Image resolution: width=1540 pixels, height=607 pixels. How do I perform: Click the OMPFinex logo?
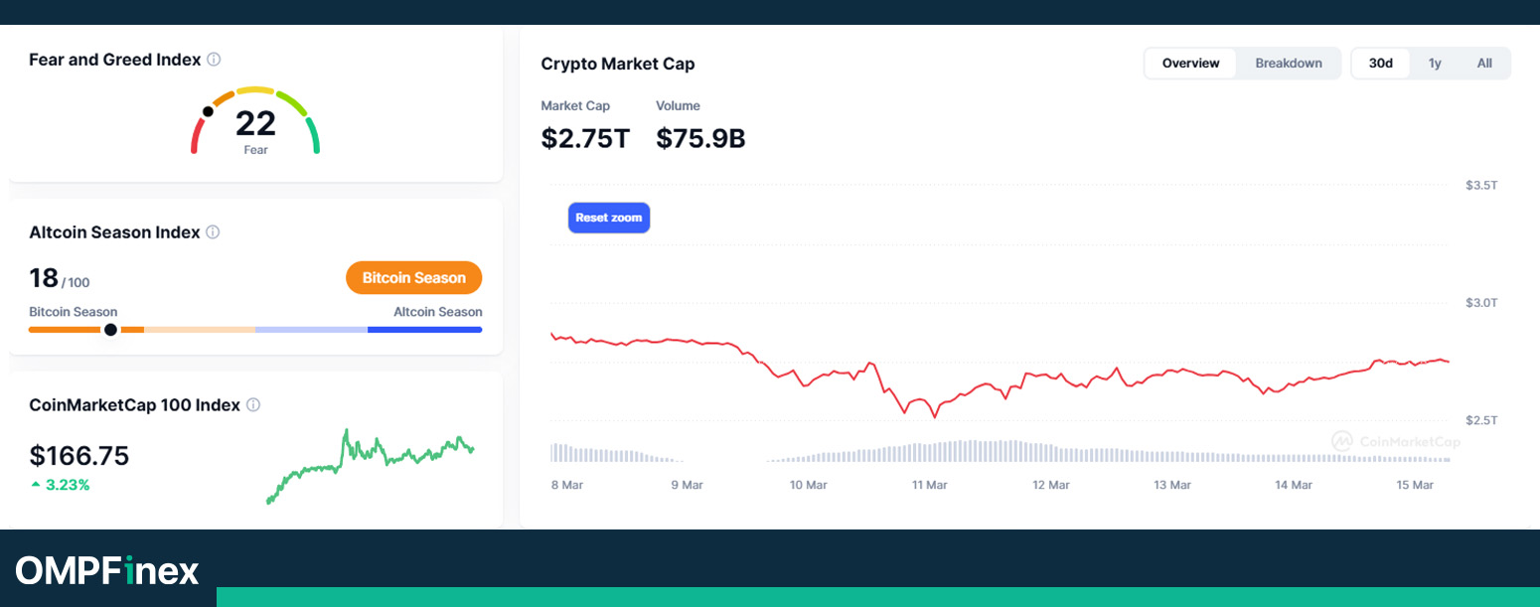click(107, 570)
